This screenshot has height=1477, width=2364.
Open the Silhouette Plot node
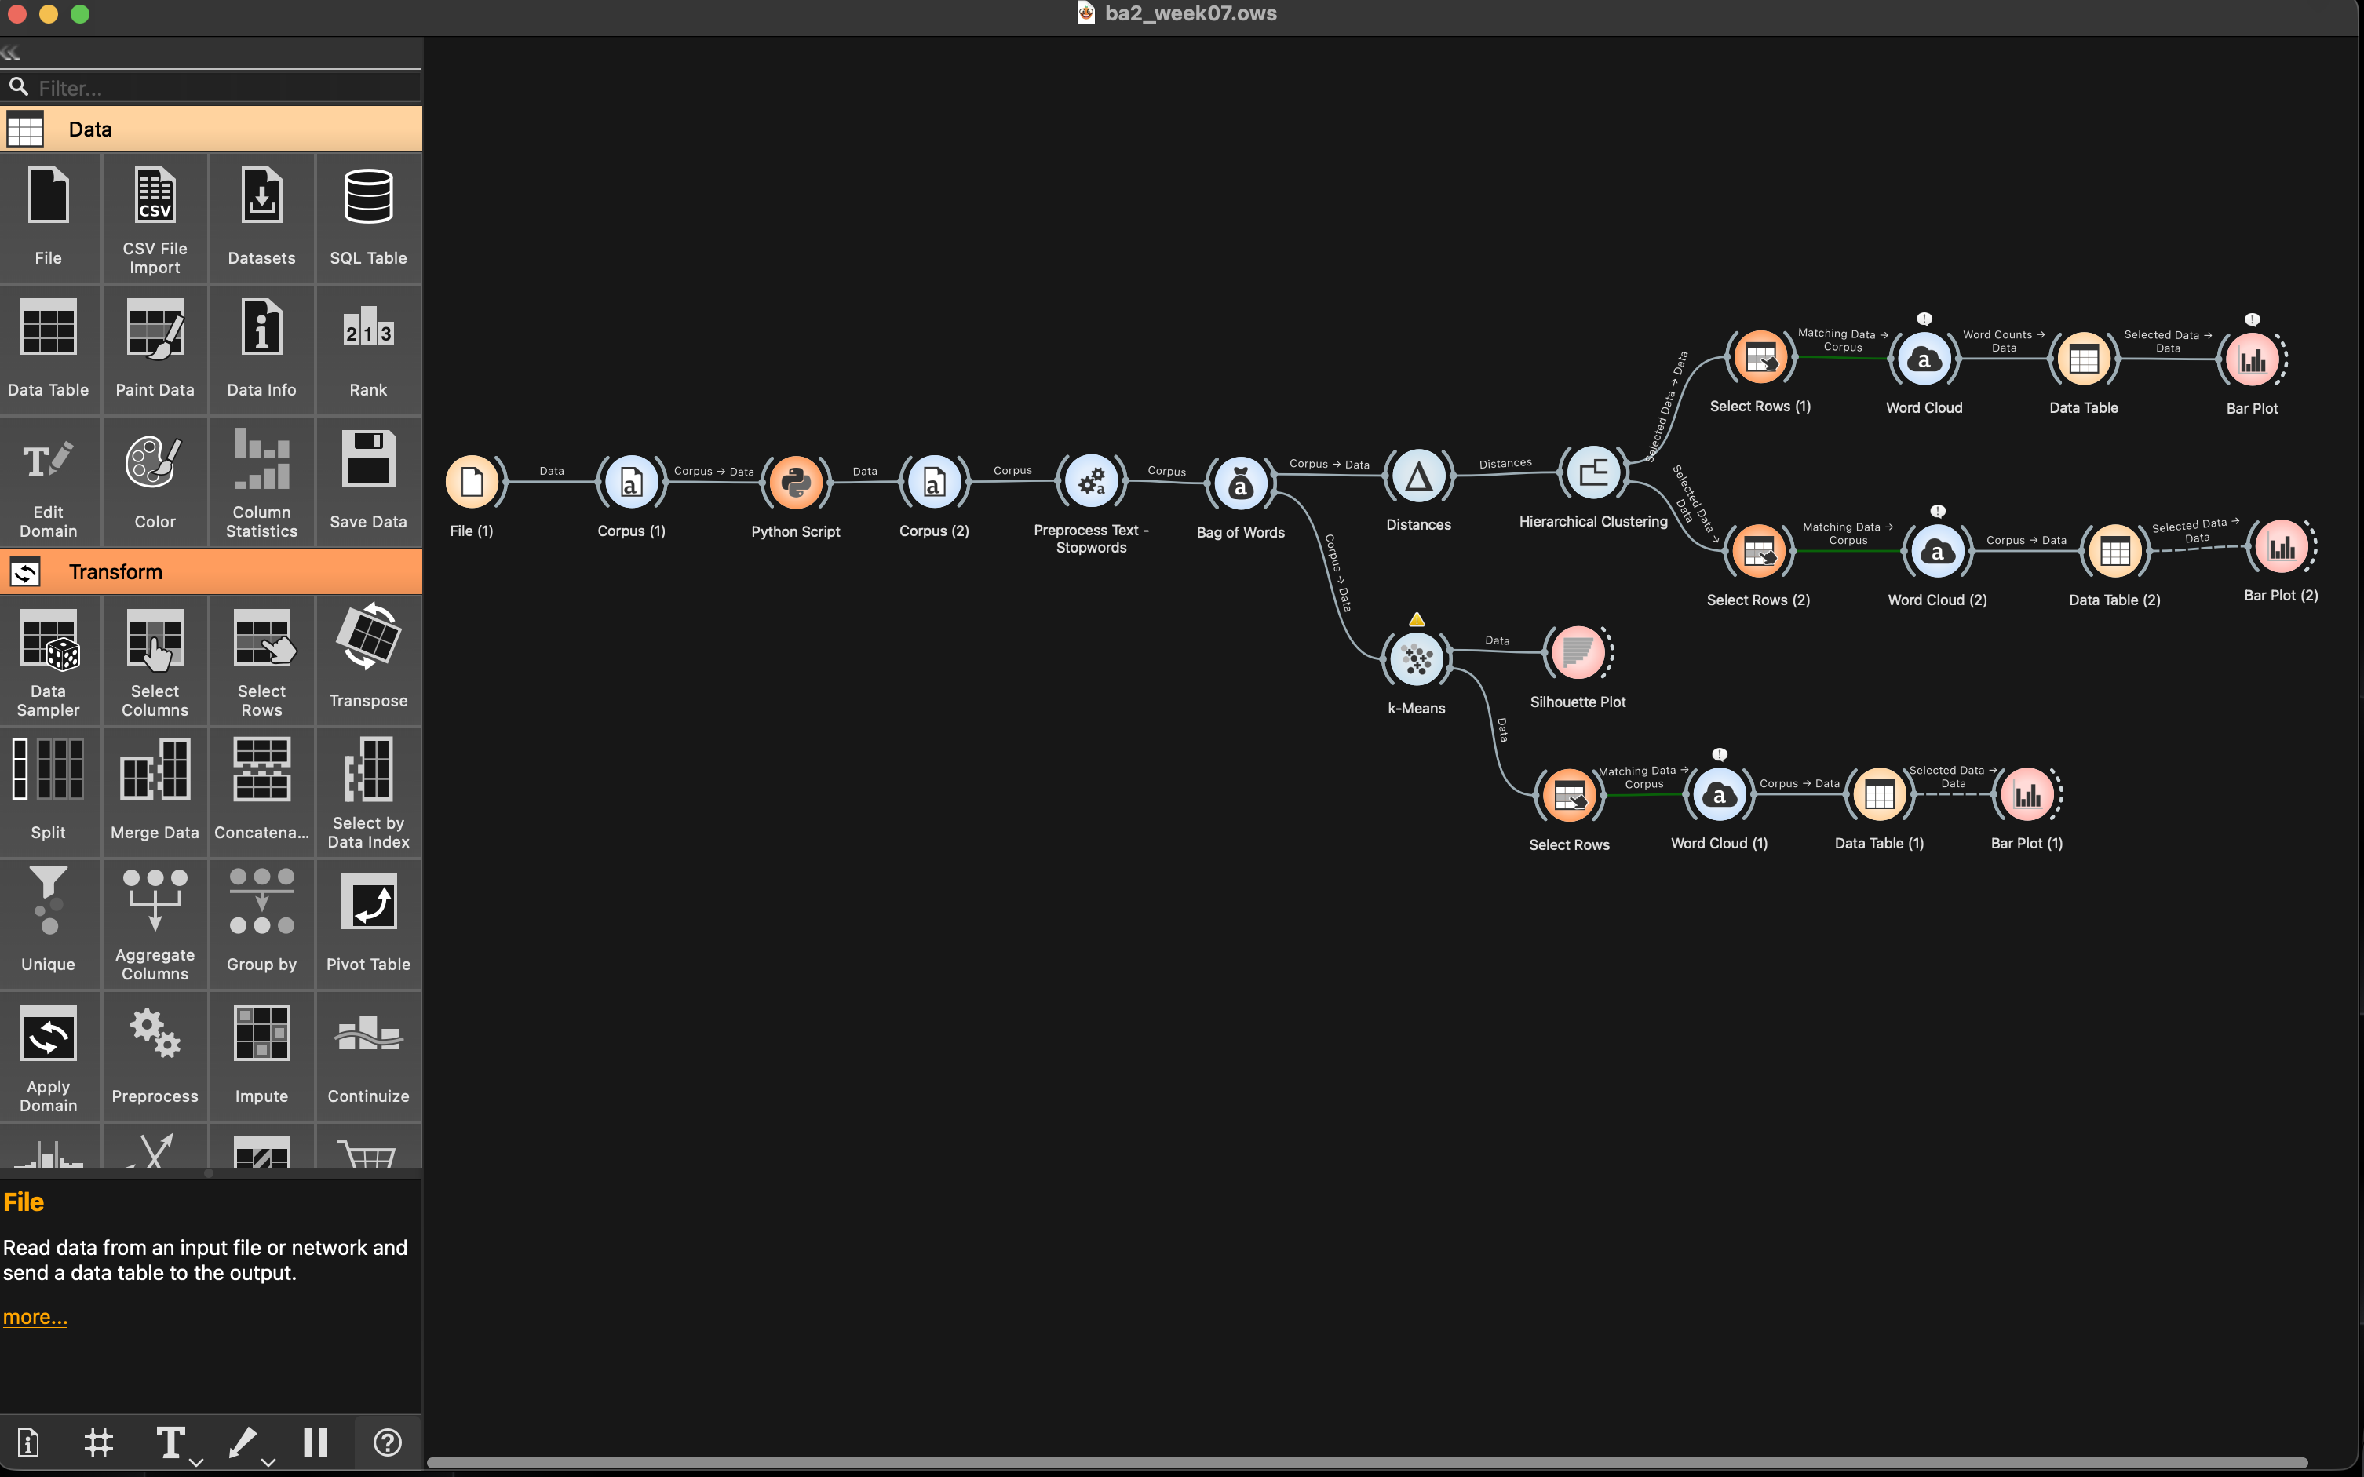(1577, 654)
